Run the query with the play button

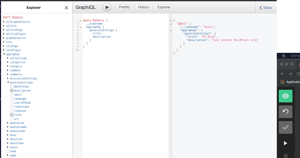[107, 8]
